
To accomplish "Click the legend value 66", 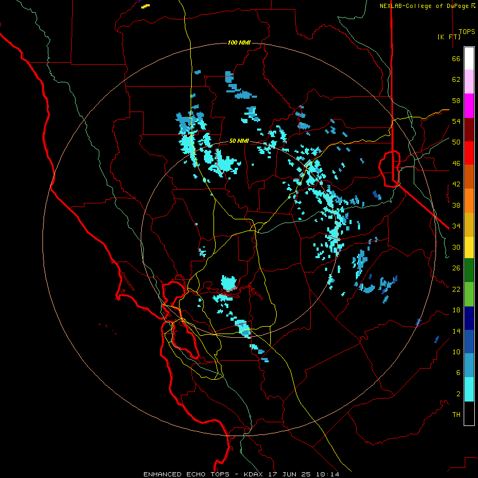I will [x=456, y=59].
